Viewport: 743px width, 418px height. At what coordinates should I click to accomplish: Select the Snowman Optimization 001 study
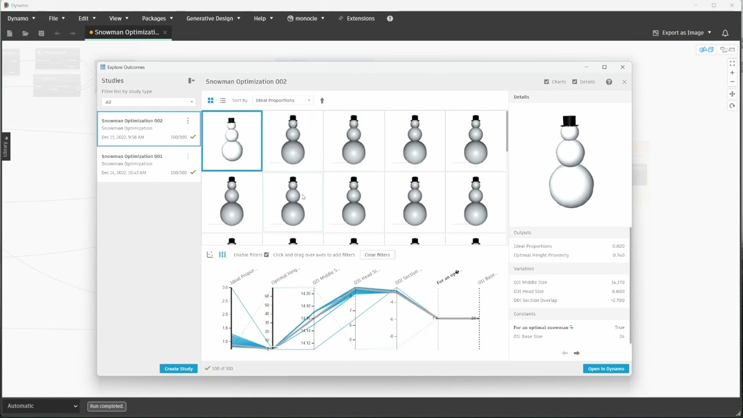click(x=149, y=164)
